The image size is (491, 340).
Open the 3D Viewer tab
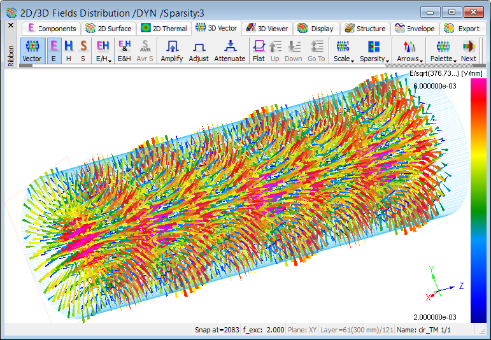point(267,28)
